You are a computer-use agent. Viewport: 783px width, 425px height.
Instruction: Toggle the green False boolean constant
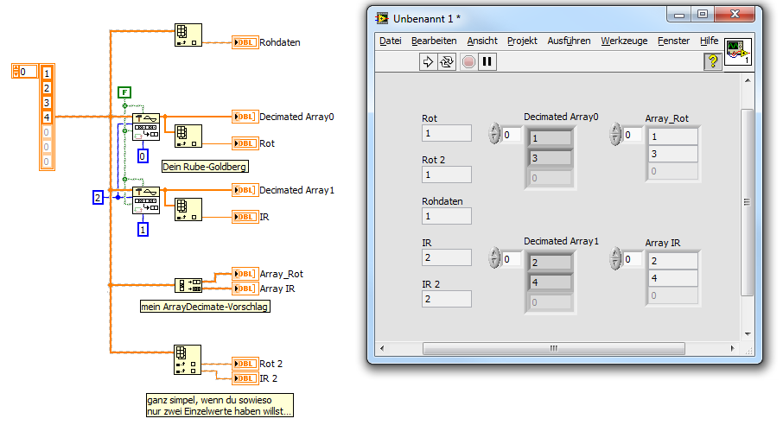click(124, 92)
